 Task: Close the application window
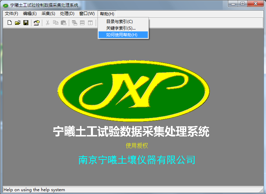256,4
